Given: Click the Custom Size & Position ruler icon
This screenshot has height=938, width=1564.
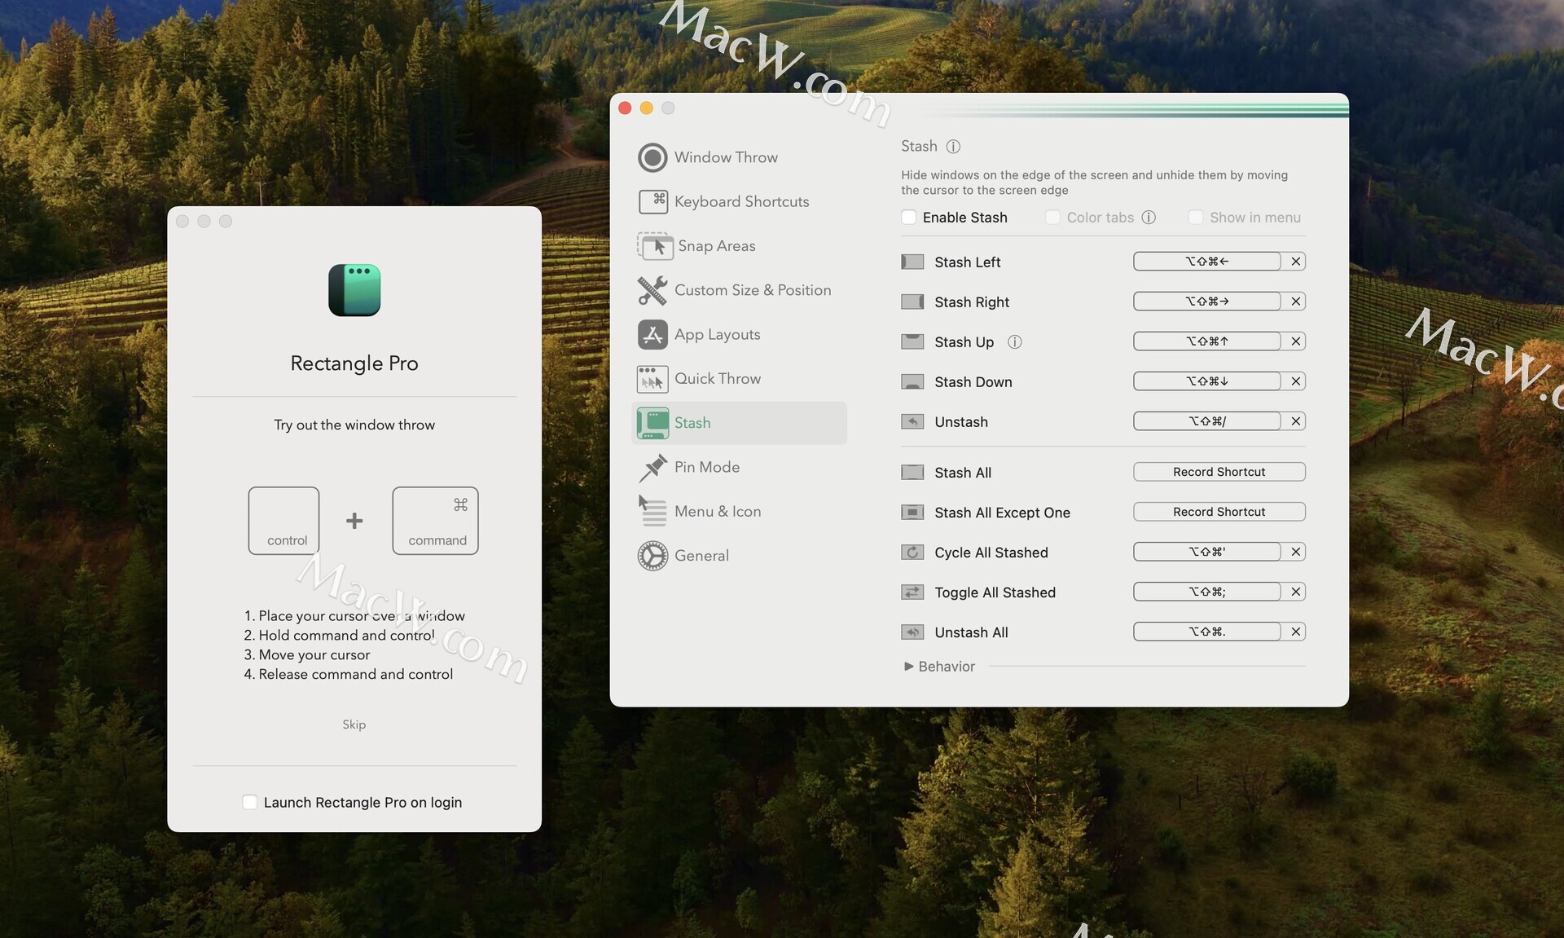Looking at the screenshot, I should 652,290.
